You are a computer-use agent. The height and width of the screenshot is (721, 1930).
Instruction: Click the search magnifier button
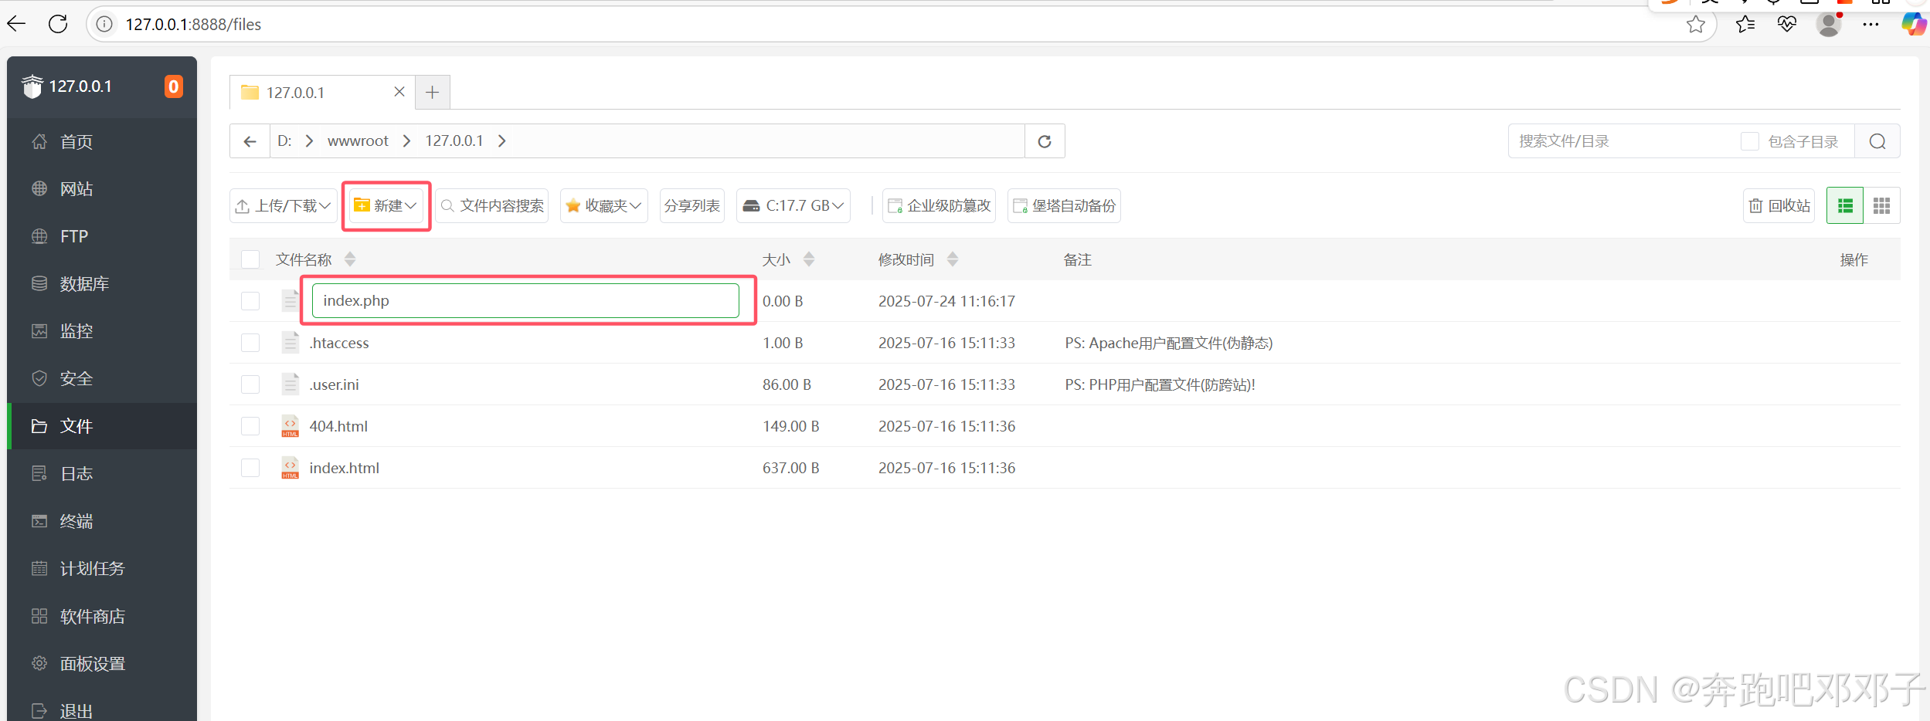[1877, 141]
